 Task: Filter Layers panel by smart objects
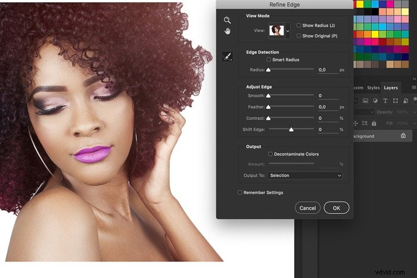[405, 101]
